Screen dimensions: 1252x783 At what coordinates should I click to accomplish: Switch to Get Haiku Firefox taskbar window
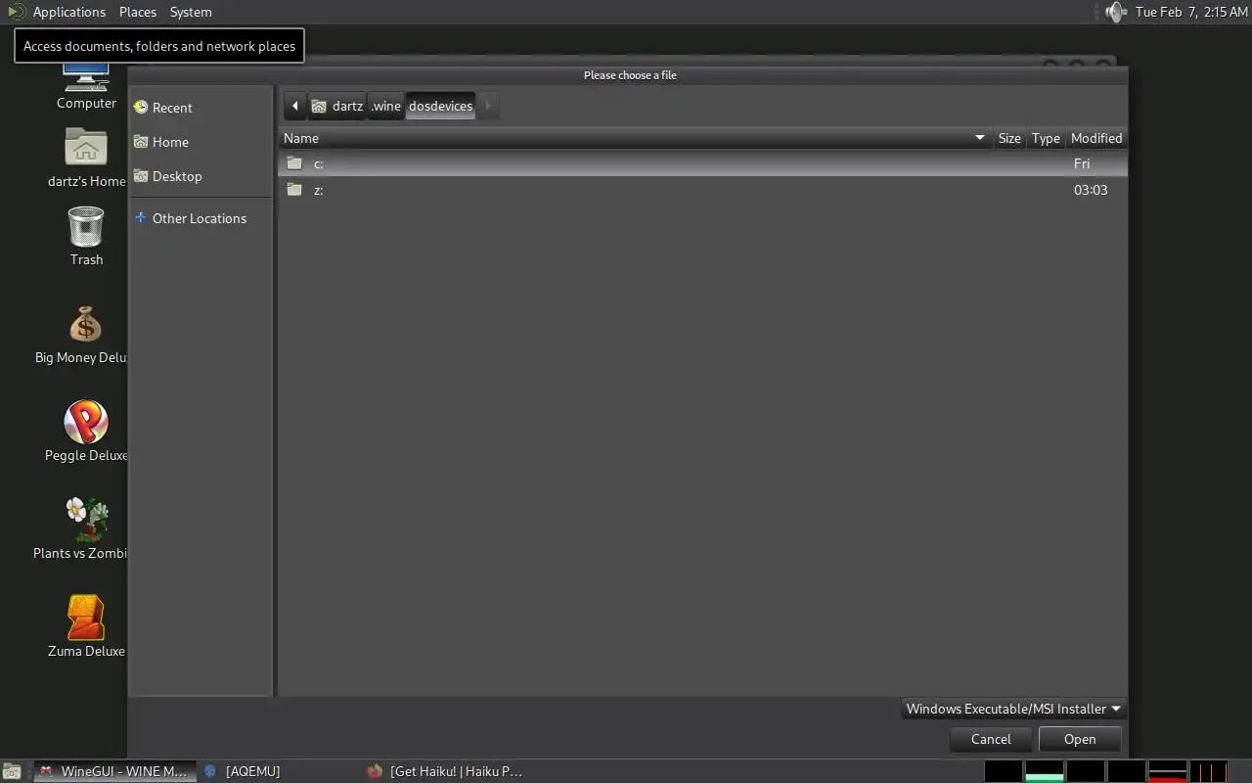coord(445,771)
